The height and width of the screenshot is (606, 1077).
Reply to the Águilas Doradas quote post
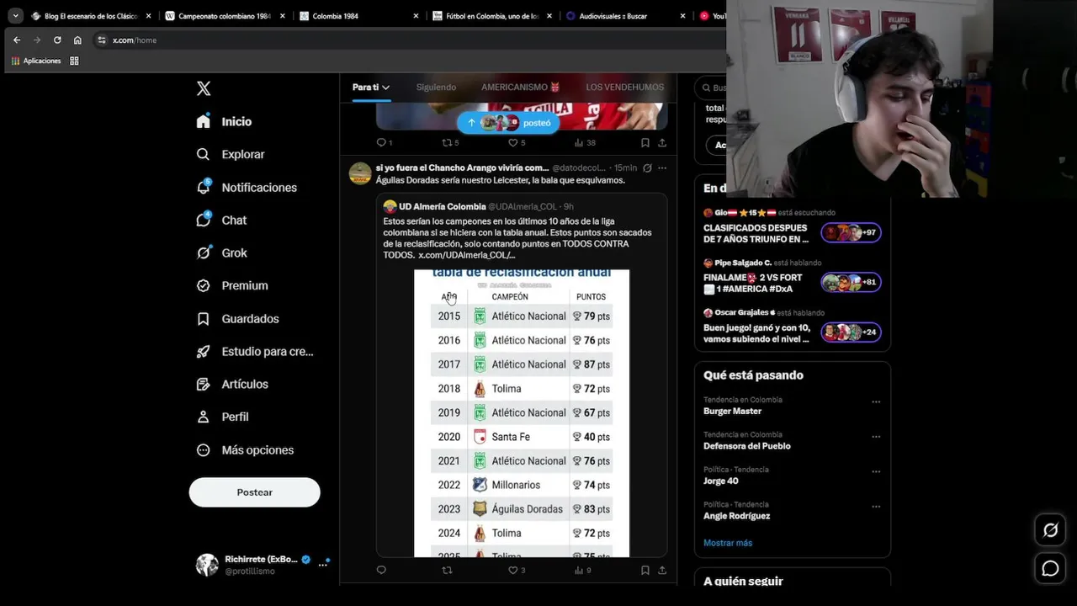point(381,570)
